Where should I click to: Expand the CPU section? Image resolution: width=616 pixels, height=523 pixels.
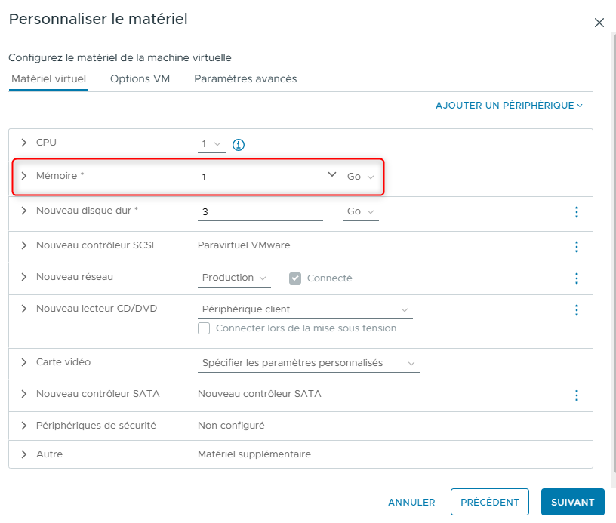click(x=26, y=142)
